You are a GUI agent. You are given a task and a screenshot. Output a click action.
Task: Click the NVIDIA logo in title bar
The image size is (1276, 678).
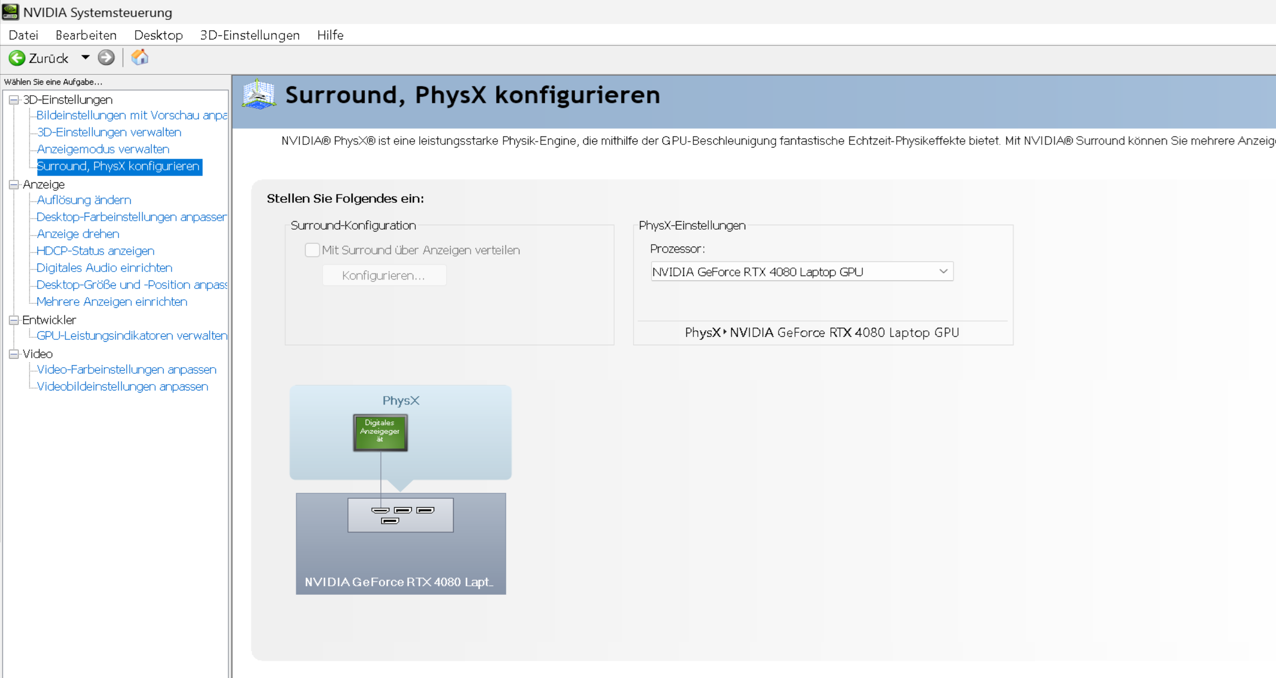point(10,11)
